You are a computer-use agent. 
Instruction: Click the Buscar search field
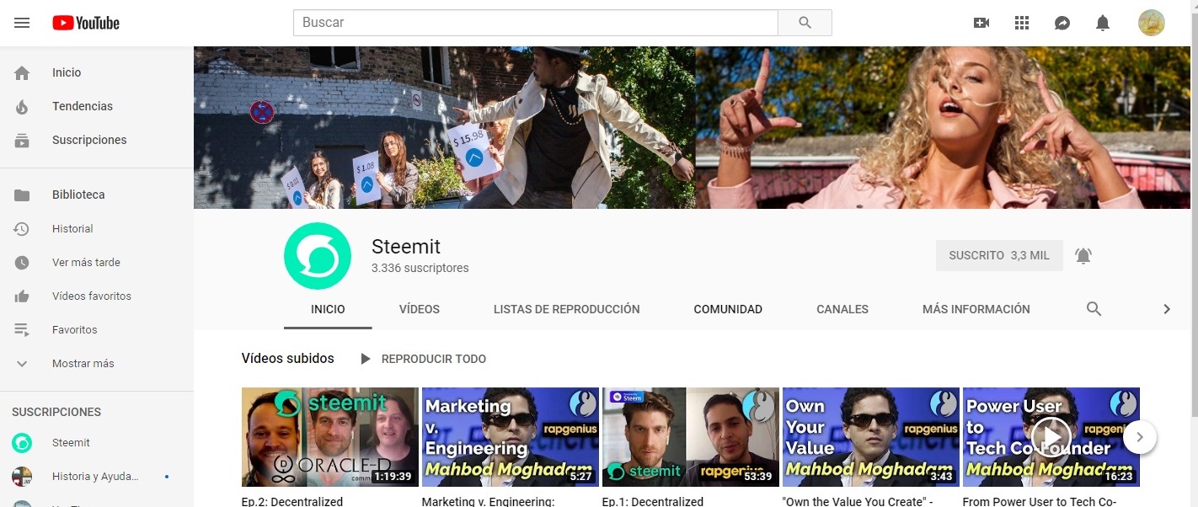pos(536,23)
